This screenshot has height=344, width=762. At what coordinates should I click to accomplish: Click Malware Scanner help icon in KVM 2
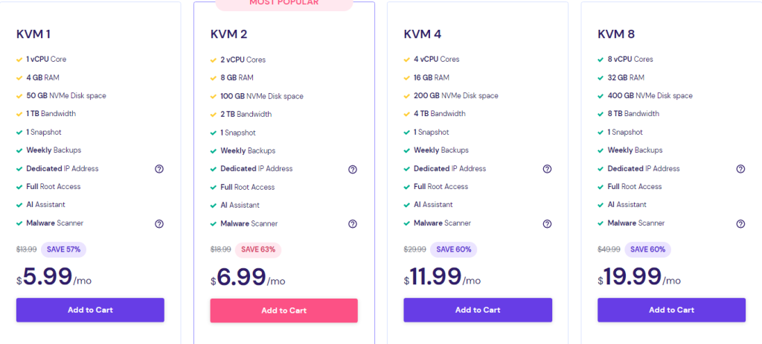[x=353, y=223]
